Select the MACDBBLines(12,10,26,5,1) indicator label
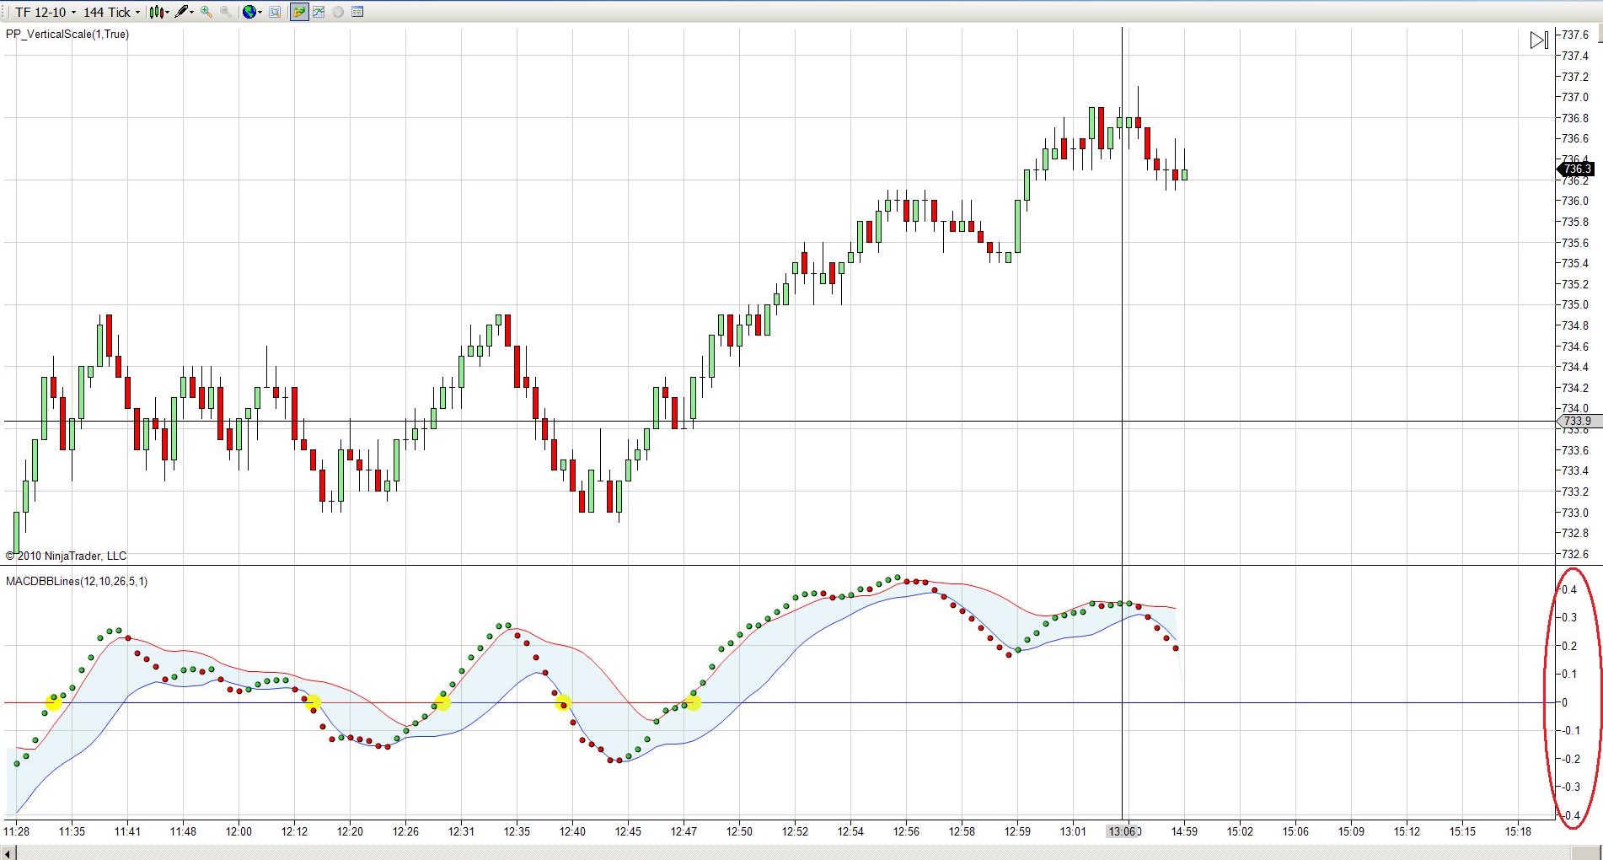The width and height of the screenshot is (1603, 860). click(77, 581)
